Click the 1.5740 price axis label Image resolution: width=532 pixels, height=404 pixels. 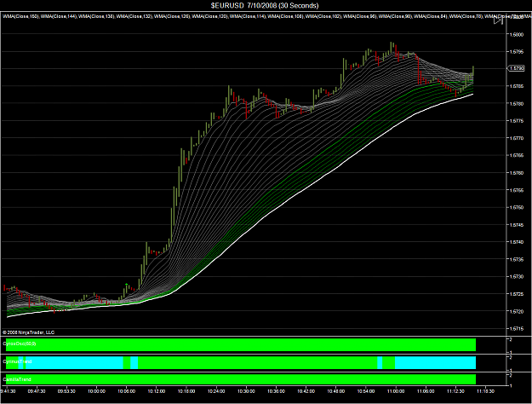pyautogui.click(x=516, y=242)
